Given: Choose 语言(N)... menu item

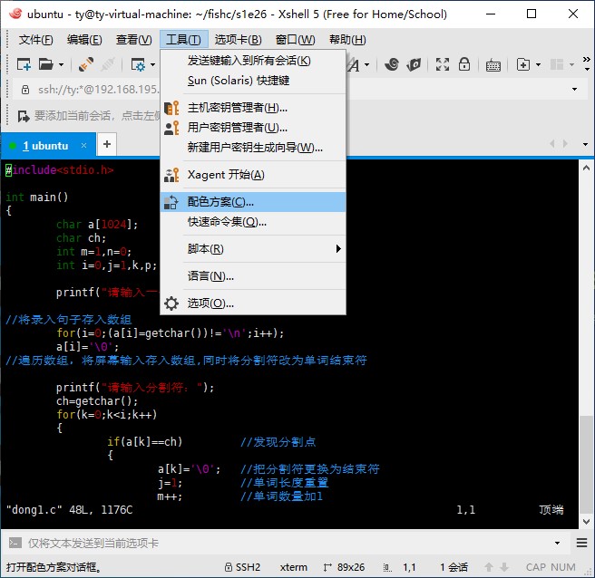Looking at the screenshot, I should [x=253, y=276].
